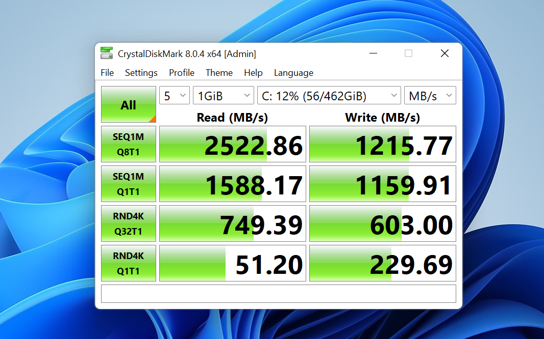Start the RND4K Q1T1 test
This screenshot has width=544, height=339.
[x=129, y=263]
